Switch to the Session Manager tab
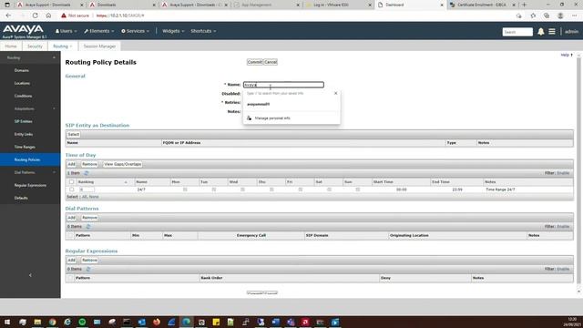 click(99, 46)
